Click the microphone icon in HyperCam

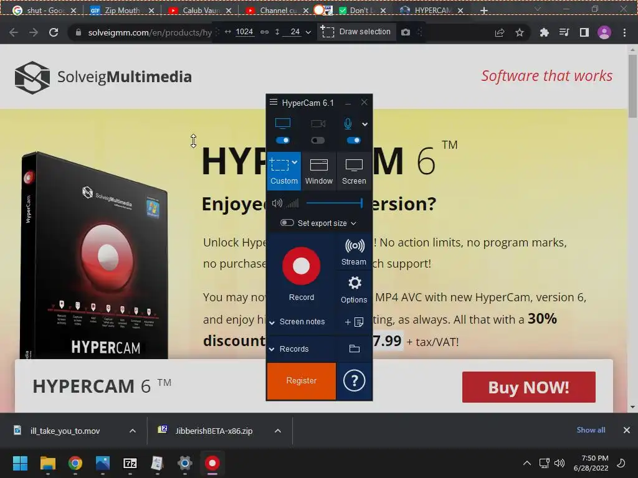pyautogui.click(x=348, y=124)
